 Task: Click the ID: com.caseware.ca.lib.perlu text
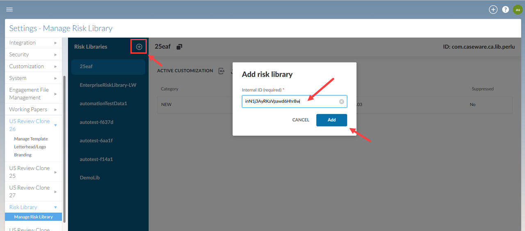[x=479, y=47]
